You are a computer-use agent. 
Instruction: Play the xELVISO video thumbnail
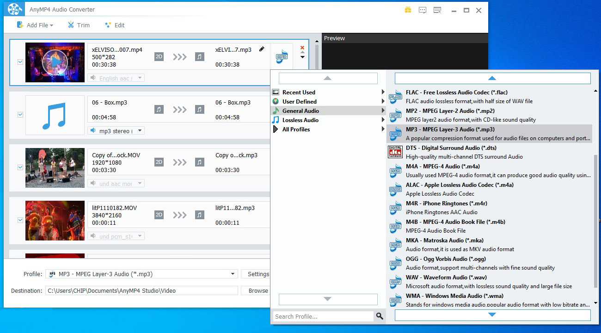(55, 62)
